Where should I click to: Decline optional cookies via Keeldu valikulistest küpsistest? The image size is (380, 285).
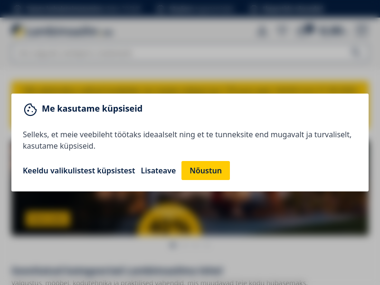[79, 171]
